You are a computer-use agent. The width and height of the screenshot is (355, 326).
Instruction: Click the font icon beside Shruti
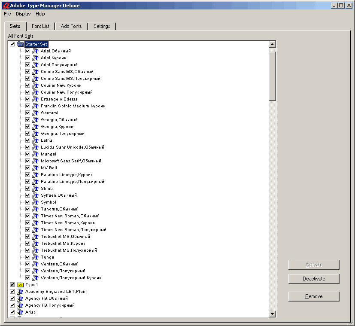click(35, 189)
